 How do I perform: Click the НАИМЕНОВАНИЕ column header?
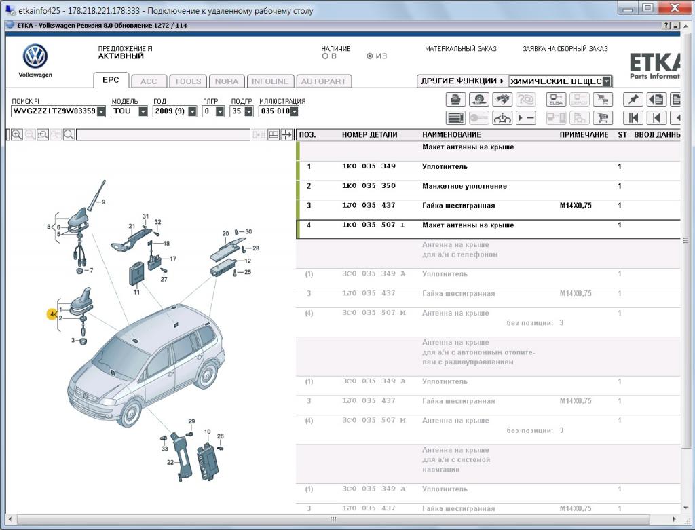[x=451, y=135]
